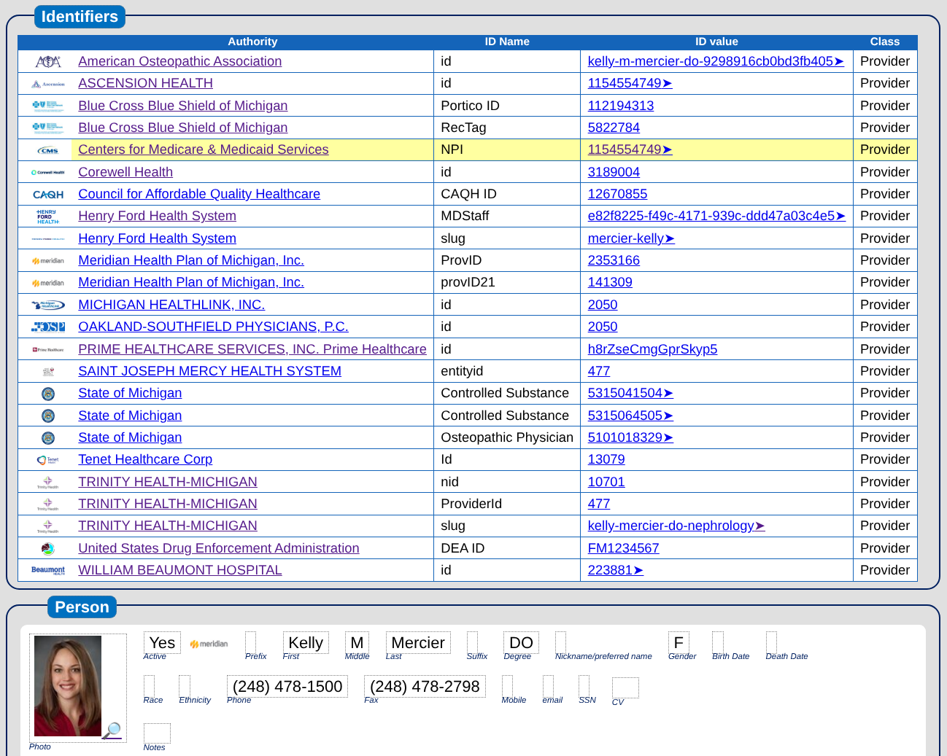Click the Corewell Health logo

[48, 172]
